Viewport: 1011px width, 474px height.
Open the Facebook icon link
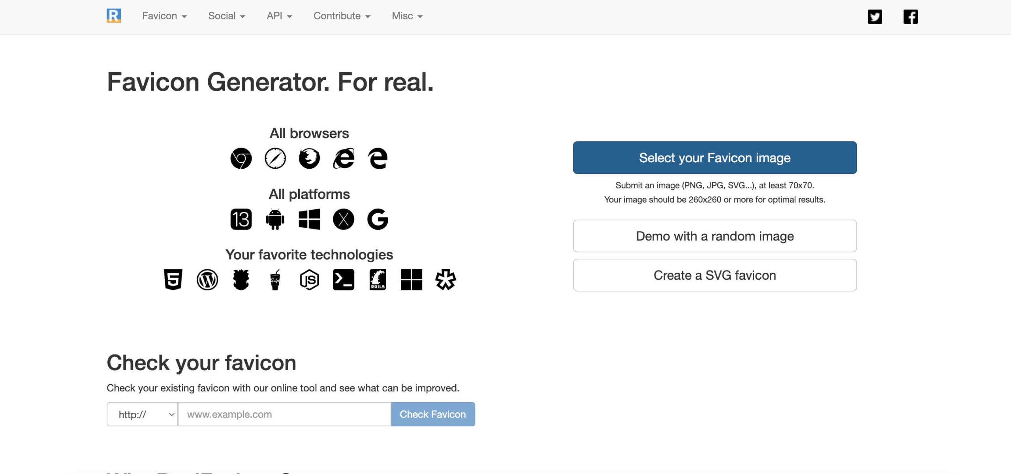(910, 17)
